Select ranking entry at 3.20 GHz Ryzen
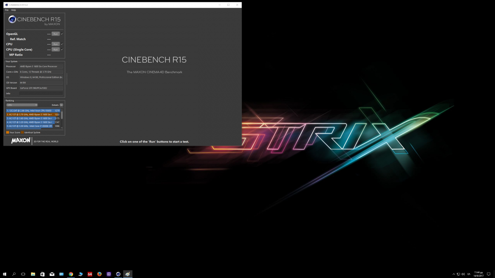The image size is (495, 278). point(33,122)
